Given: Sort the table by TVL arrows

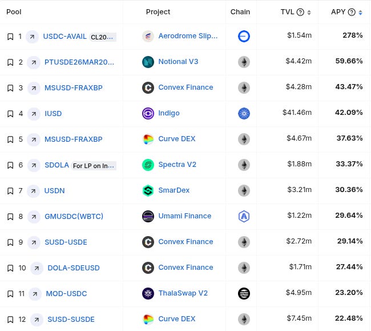Looking at the screenshot, I should pos(309,13).
